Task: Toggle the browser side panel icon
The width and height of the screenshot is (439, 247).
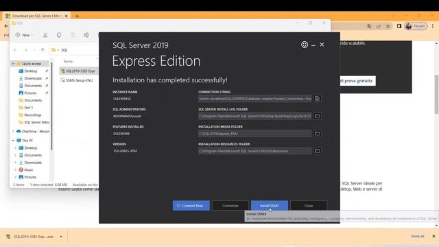Action: (x=399, y=26)
